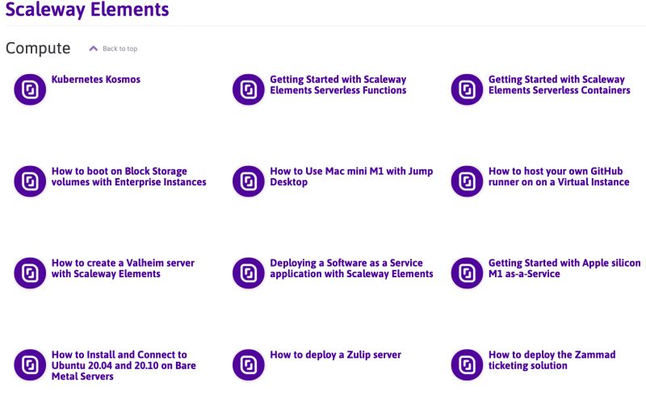Image resolution: width=646 pixels, height=399 pixels.
Task: Click the Compute section heading
Action: point(38,48)
